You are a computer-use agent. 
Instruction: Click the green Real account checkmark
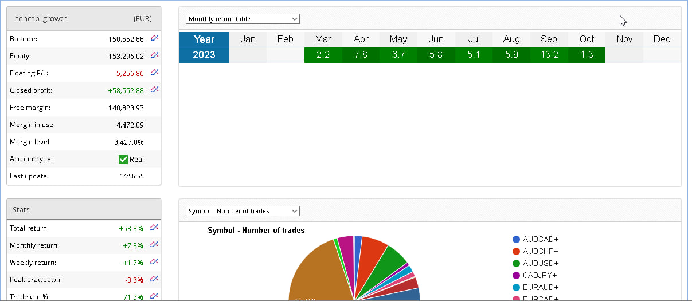coord(123,160)
